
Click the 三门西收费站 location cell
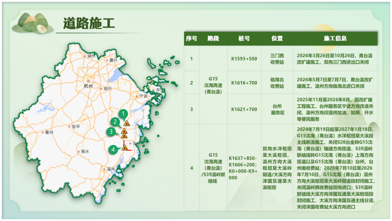click(x=277, y=59)
